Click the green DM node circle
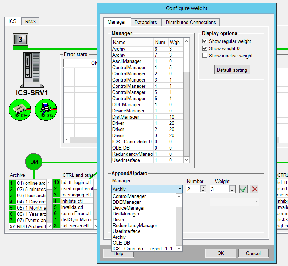This screenshot has height=266, width=288. pos(34,162)
